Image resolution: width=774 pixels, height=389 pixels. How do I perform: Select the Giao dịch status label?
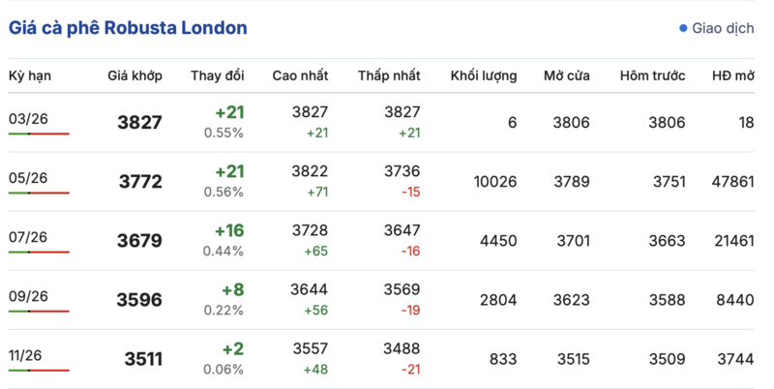722,29
